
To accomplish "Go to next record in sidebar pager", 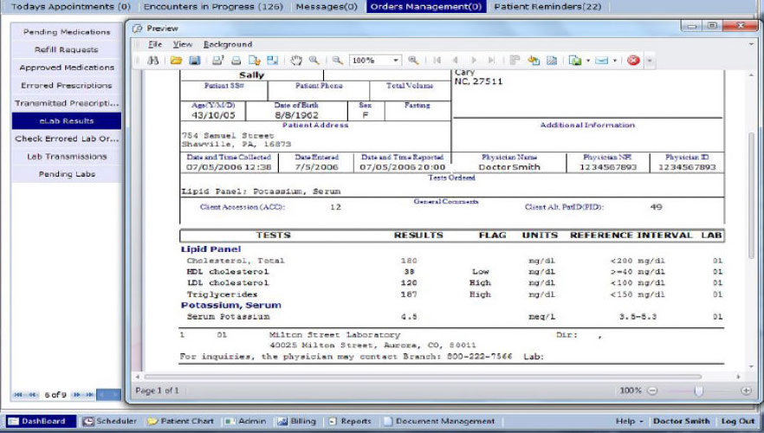I will [x=76, y=395].
